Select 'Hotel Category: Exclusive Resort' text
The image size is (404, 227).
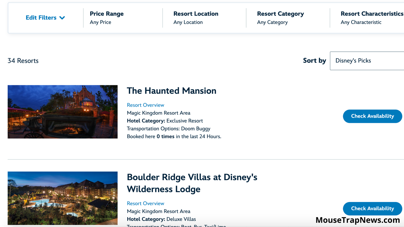165,121
